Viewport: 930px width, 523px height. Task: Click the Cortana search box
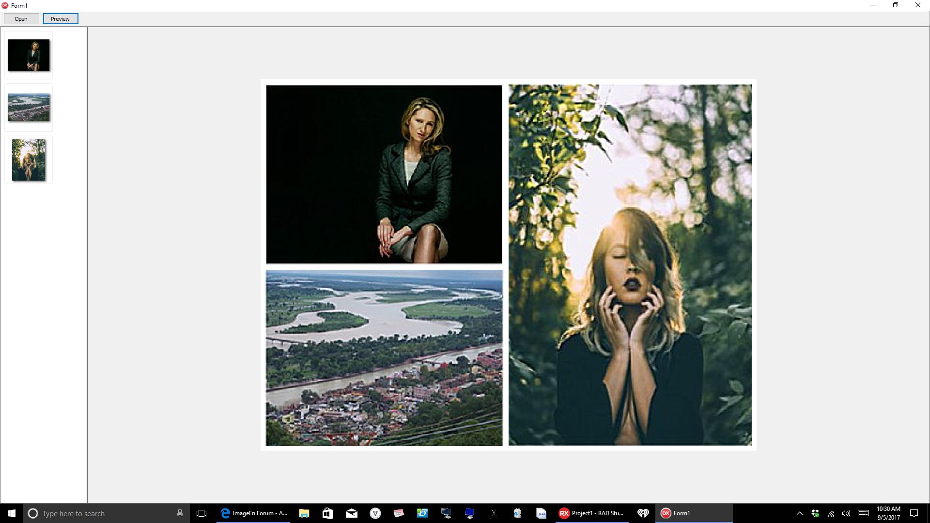tap(106, 513)
